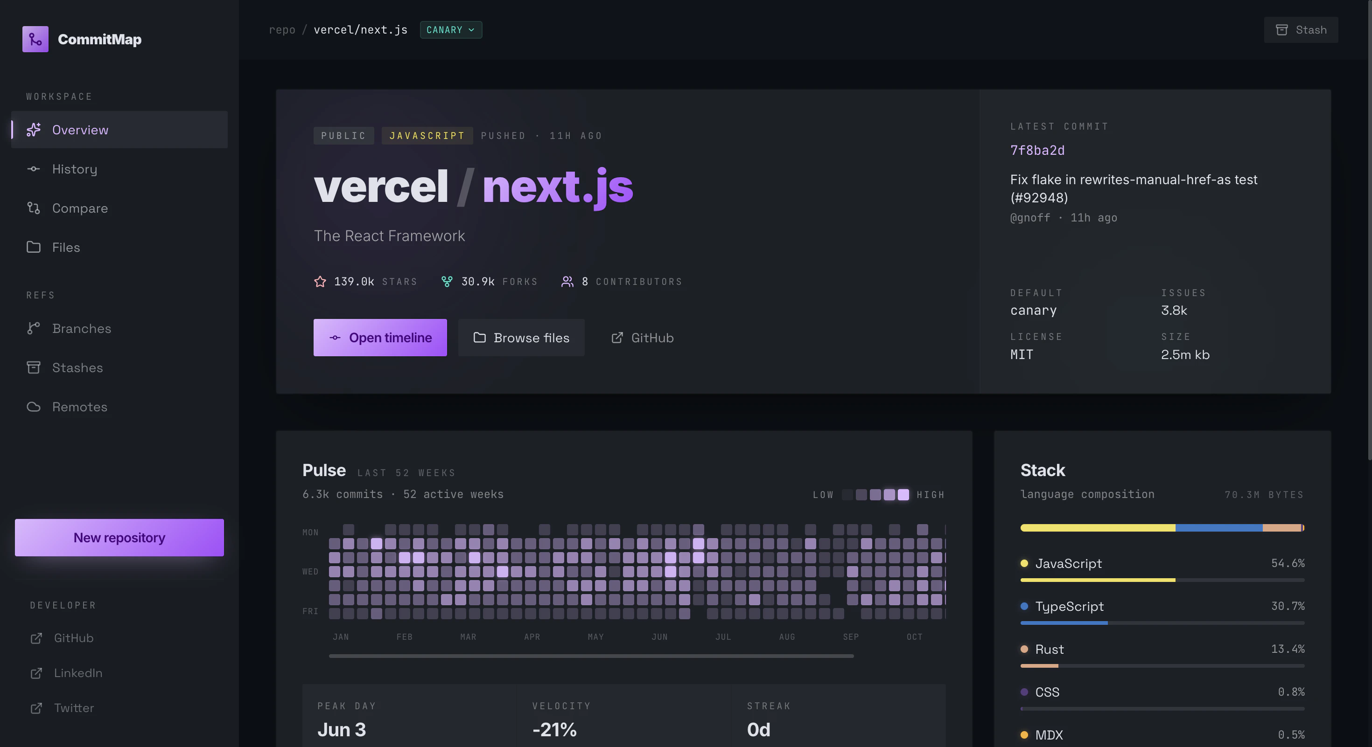Switch to the Overview workspace item
Image resolution: width=1372 pixels, height=747 pixels.
point(80,129)
